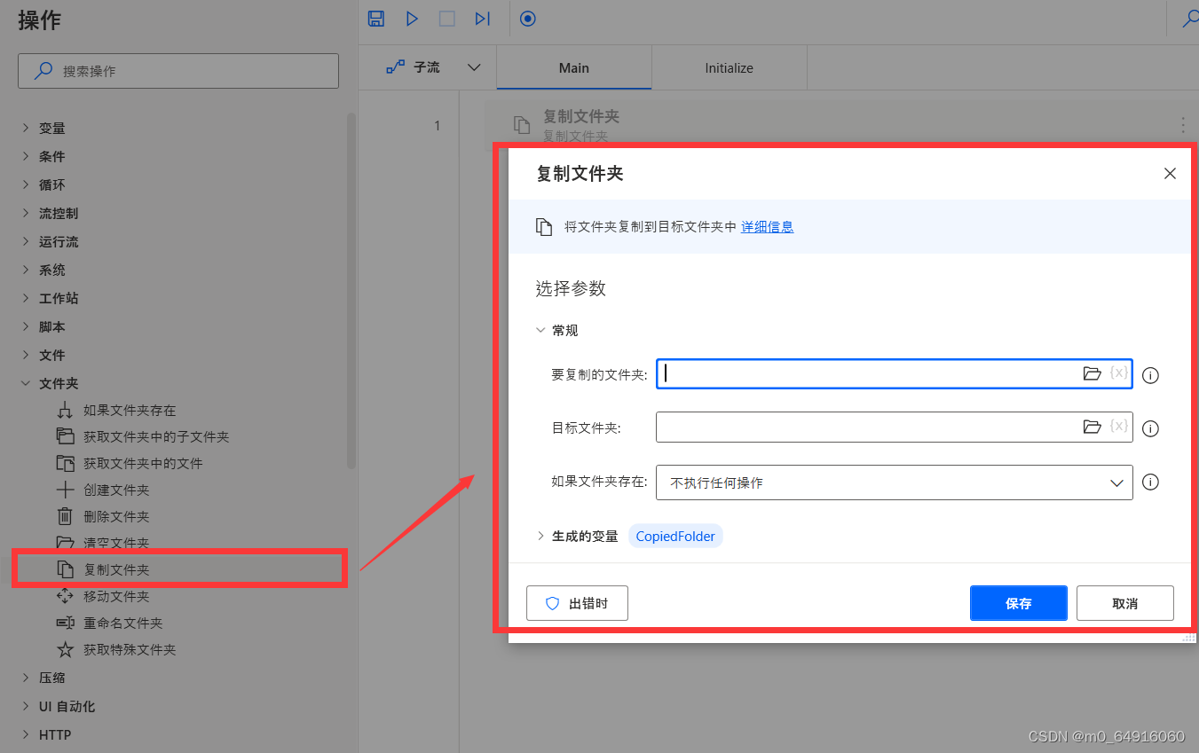Click the 保存 button to save
This screenshot has height=753, width=1199.
tap(1018, 602)
